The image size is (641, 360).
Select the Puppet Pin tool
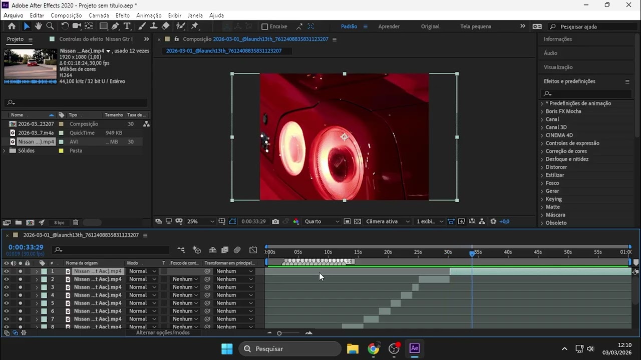pos(195,26)
